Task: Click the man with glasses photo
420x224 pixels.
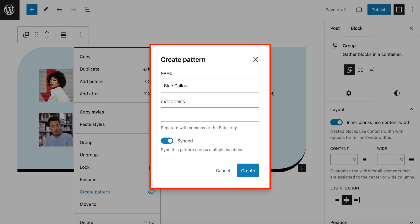Action: point(56,130)
